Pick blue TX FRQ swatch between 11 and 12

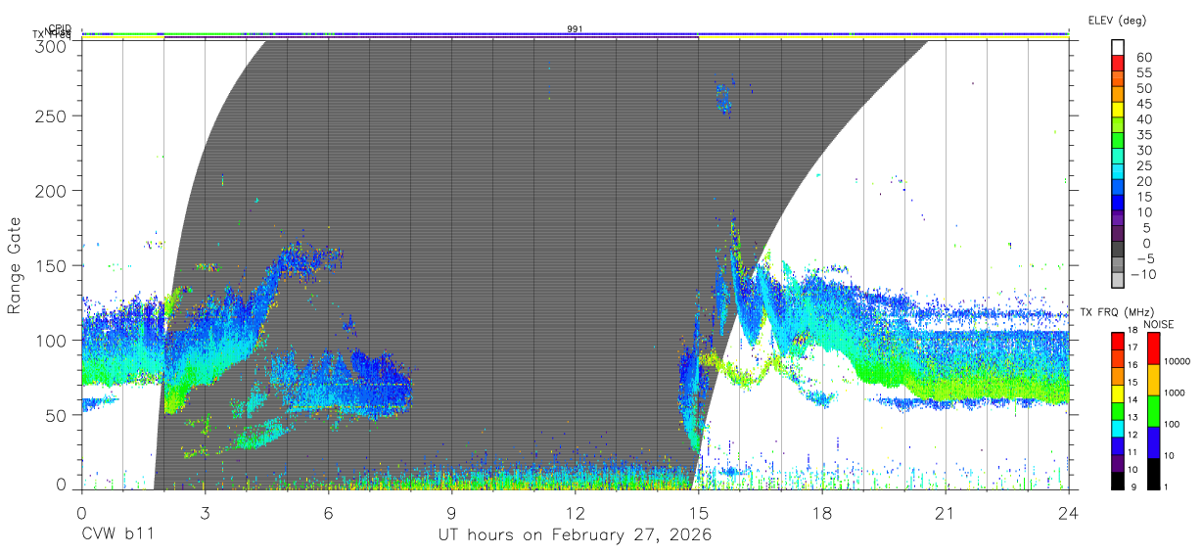pos(1118,444)
